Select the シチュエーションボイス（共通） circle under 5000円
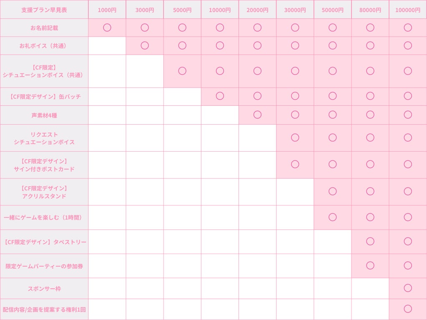427x320 pixels. (182, 71)
